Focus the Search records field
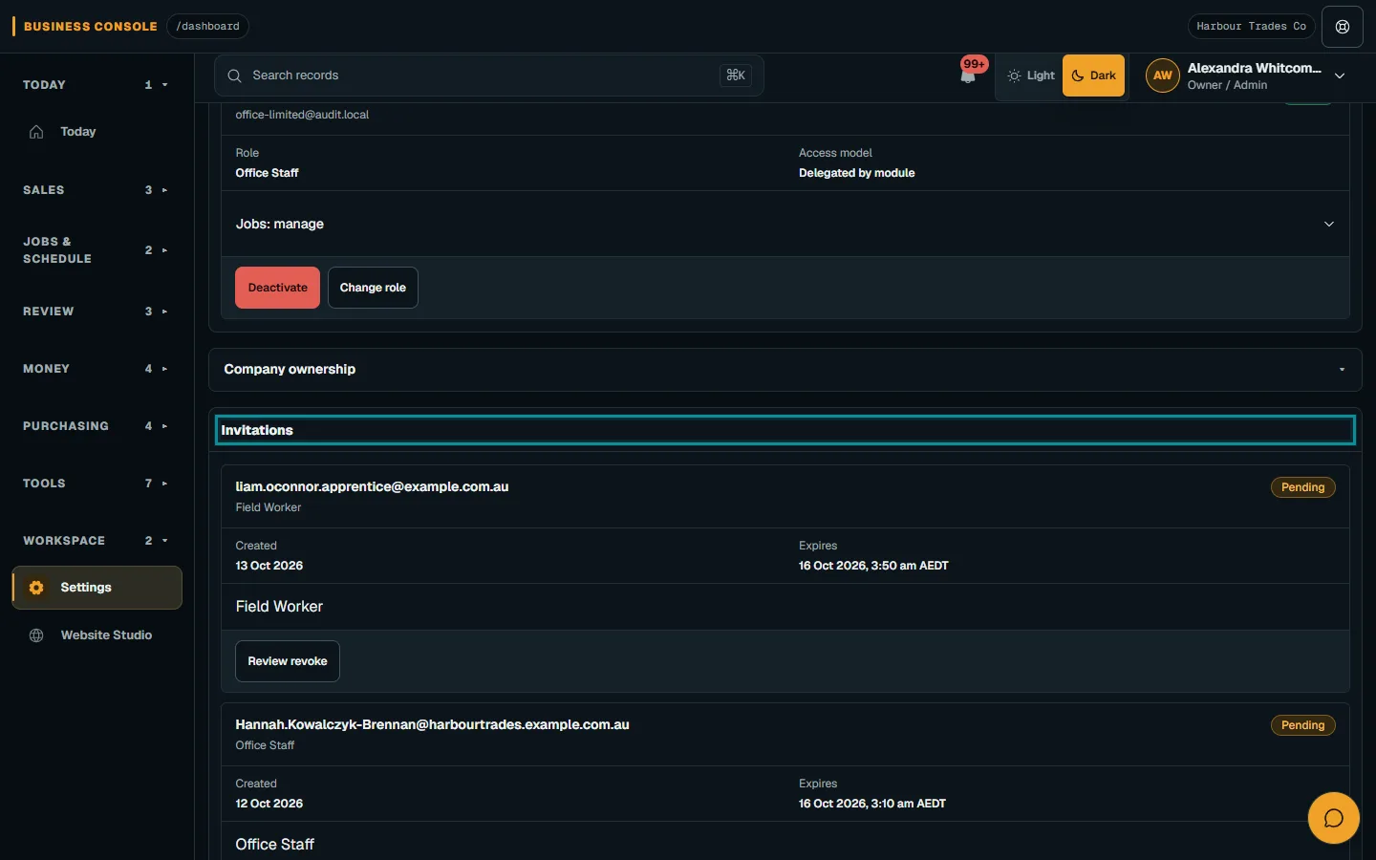1376x860 pixels. click(489, 75)
